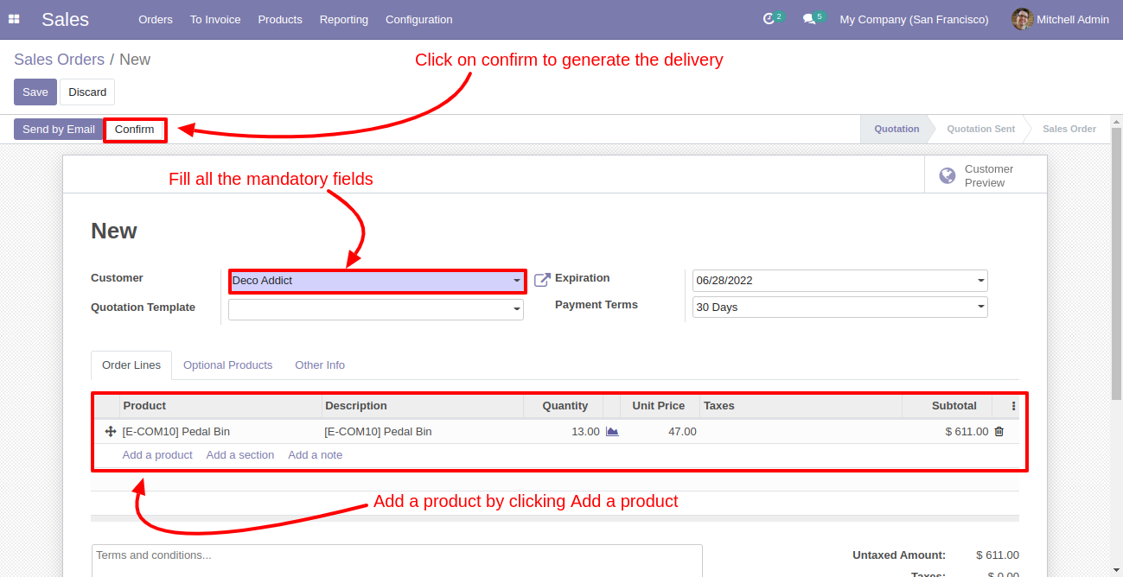This screenshot has height=577, width=1123.
Task: Open the Expiration date picker
Action: [839, 281]
